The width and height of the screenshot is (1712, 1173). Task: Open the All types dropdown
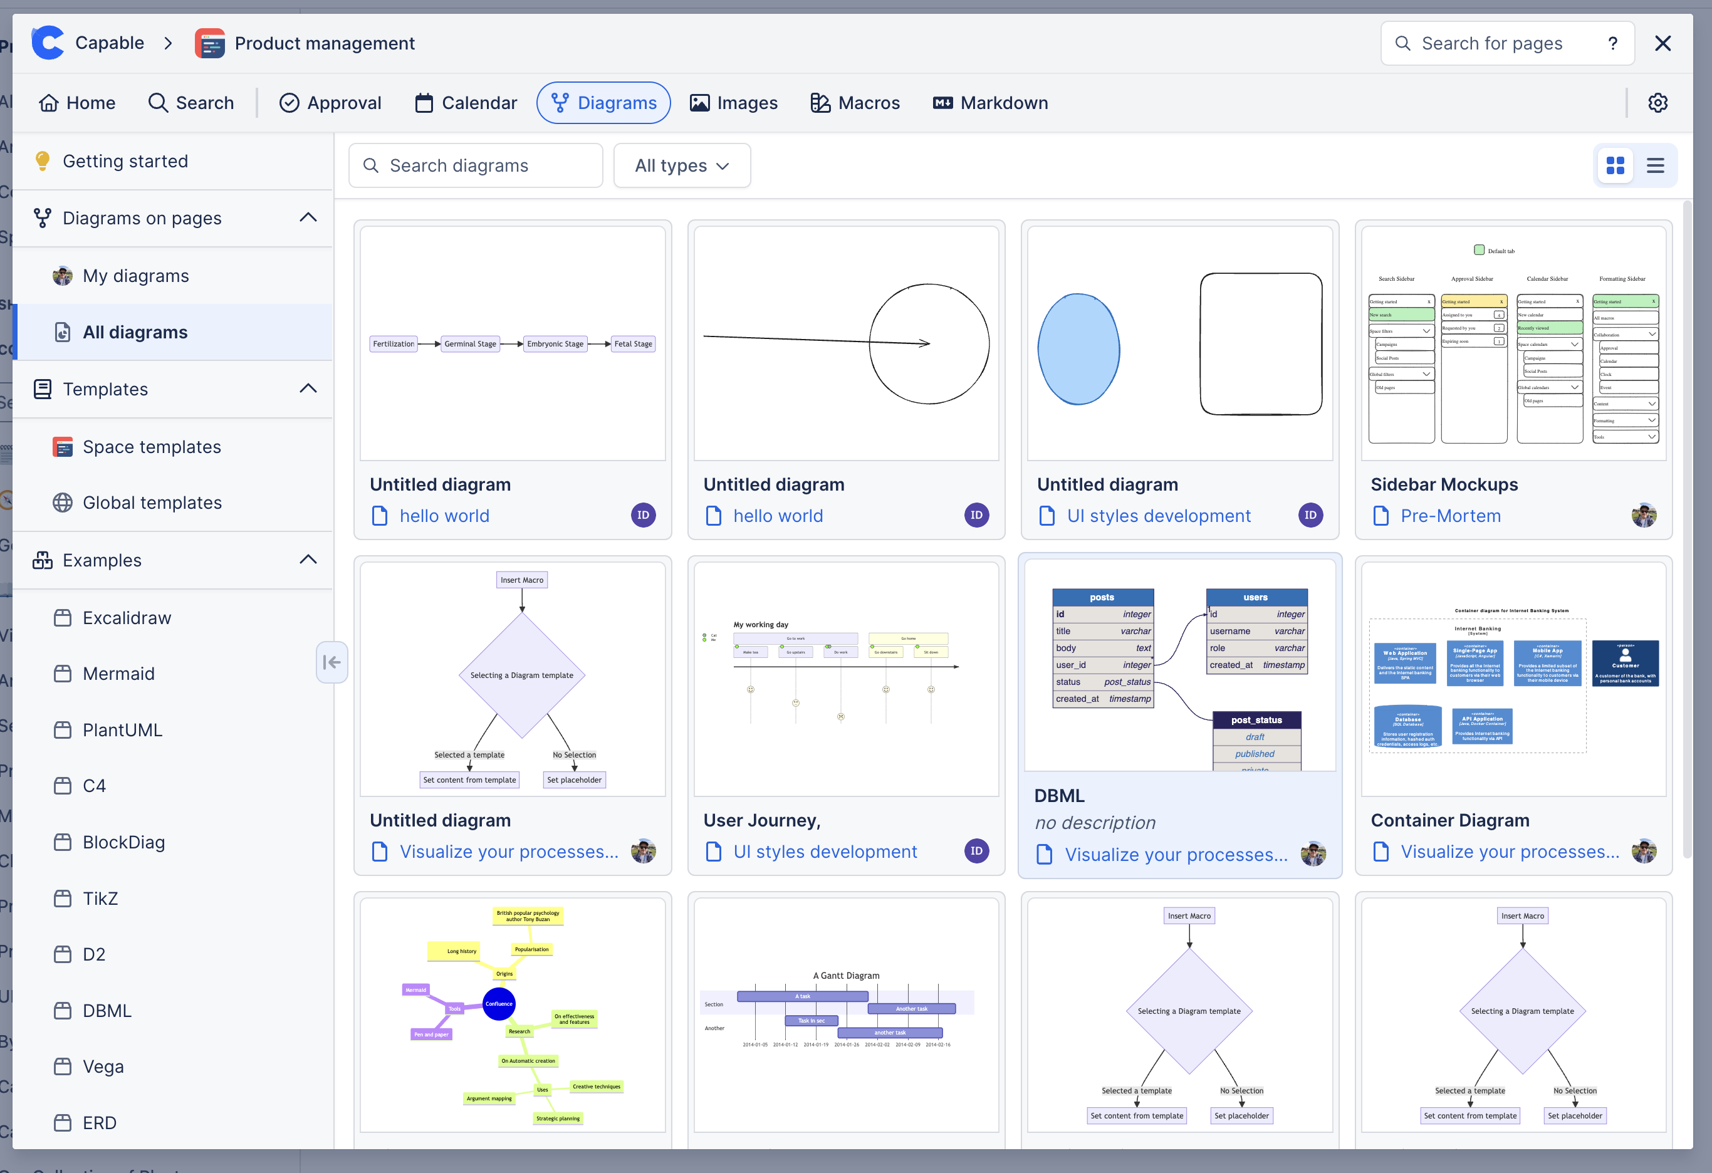click(x=681, y=166)
